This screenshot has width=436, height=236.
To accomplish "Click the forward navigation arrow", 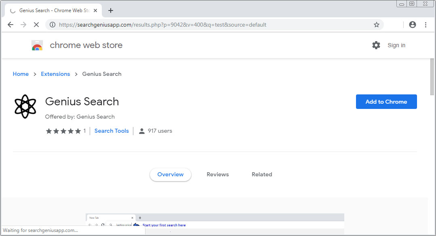I will [23, 25].
